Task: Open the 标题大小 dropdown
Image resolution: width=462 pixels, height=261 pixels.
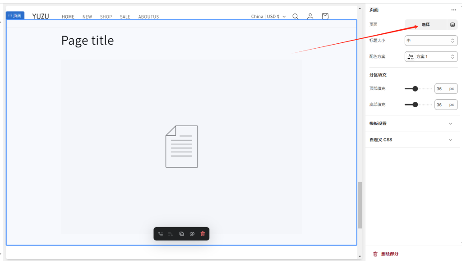Action: point(431,41)
